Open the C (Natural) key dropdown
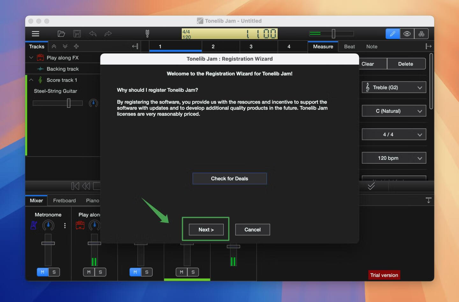Viewport: 459px width, 302px height. click(394, 111)
